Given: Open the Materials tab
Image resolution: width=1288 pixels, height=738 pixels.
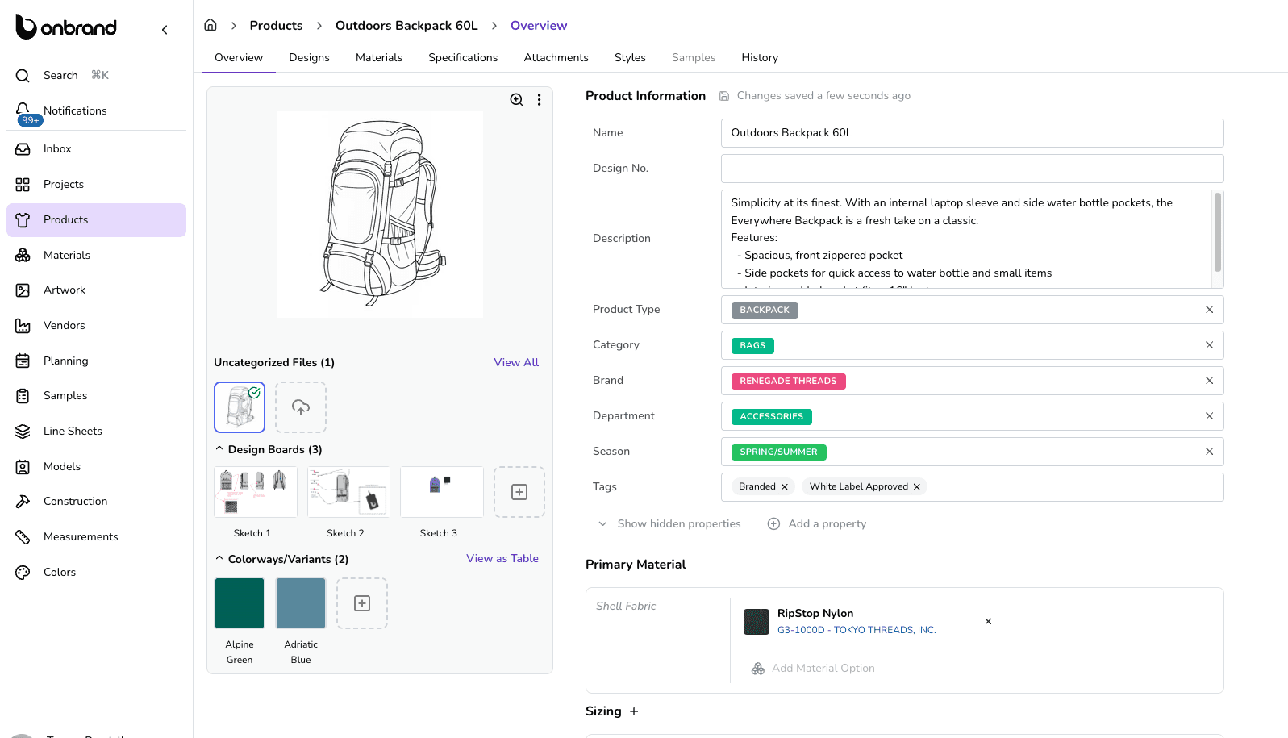Looking at the screenshot, I should click(379, 58).
